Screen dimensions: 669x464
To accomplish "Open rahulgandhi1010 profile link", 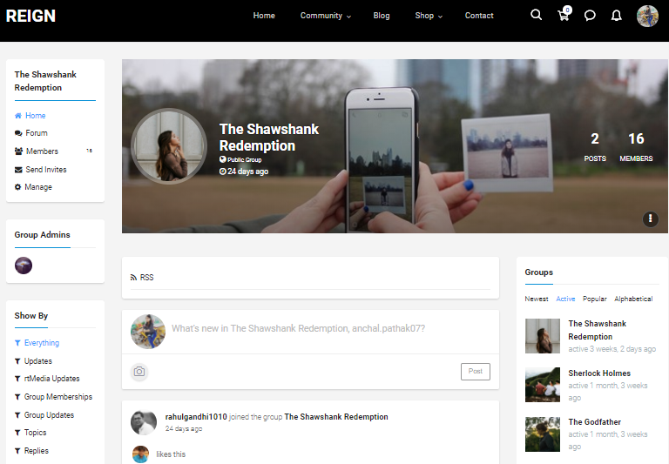I will [x=196, y=417].
